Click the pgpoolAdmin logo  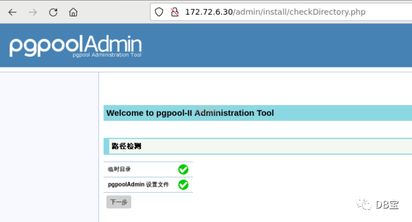76,46
